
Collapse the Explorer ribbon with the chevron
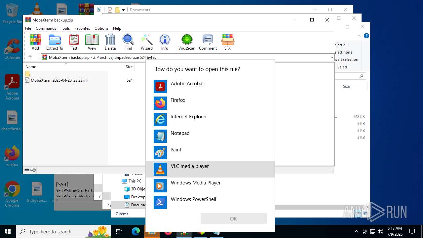[x=359, y=36]
